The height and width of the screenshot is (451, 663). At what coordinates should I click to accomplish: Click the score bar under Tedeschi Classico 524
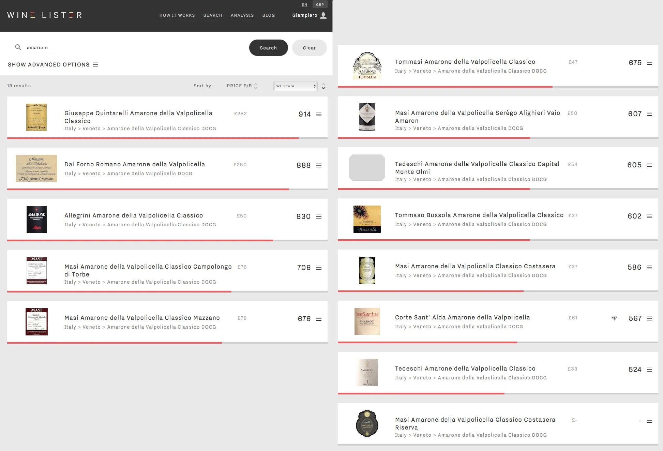pos(498,393)
